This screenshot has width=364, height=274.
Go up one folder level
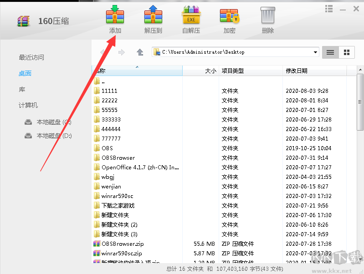(x=140, y=52)
